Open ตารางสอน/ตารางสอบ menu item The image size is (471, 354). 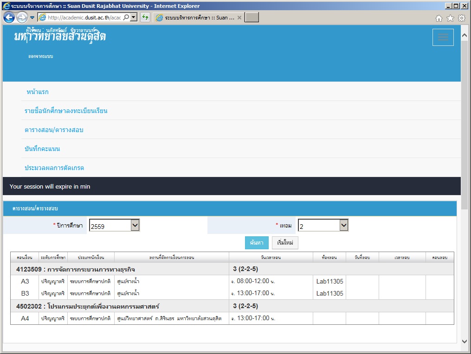click(x=54, y=130)
